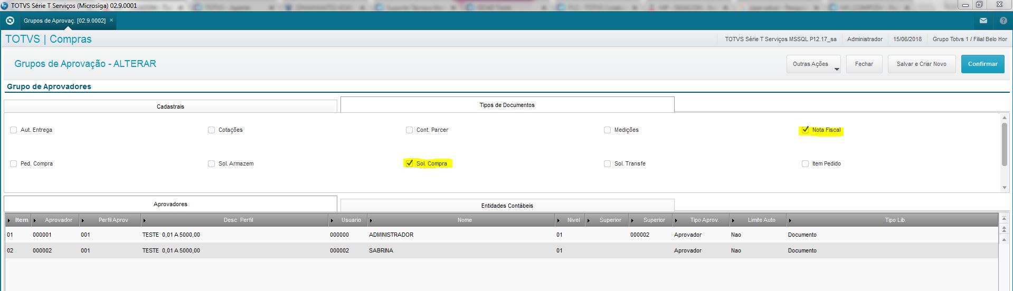Tick the Aut. Entrega checkbox
This screenshot has height=291, width=1013.
pyautogui.click(x=14, y=130)
